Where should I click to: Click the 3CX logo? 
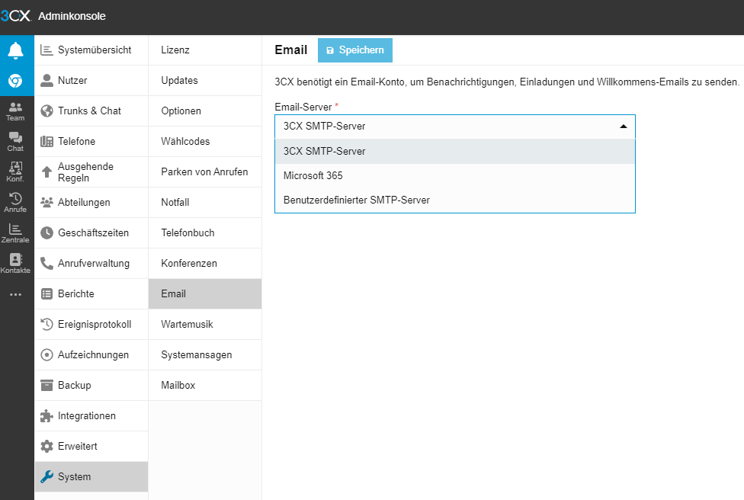pos(16,16)
